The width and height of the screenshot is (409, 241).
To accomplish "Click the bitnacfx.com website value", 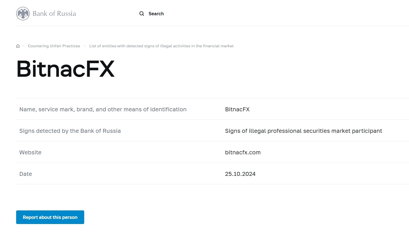I will [243, 152].
